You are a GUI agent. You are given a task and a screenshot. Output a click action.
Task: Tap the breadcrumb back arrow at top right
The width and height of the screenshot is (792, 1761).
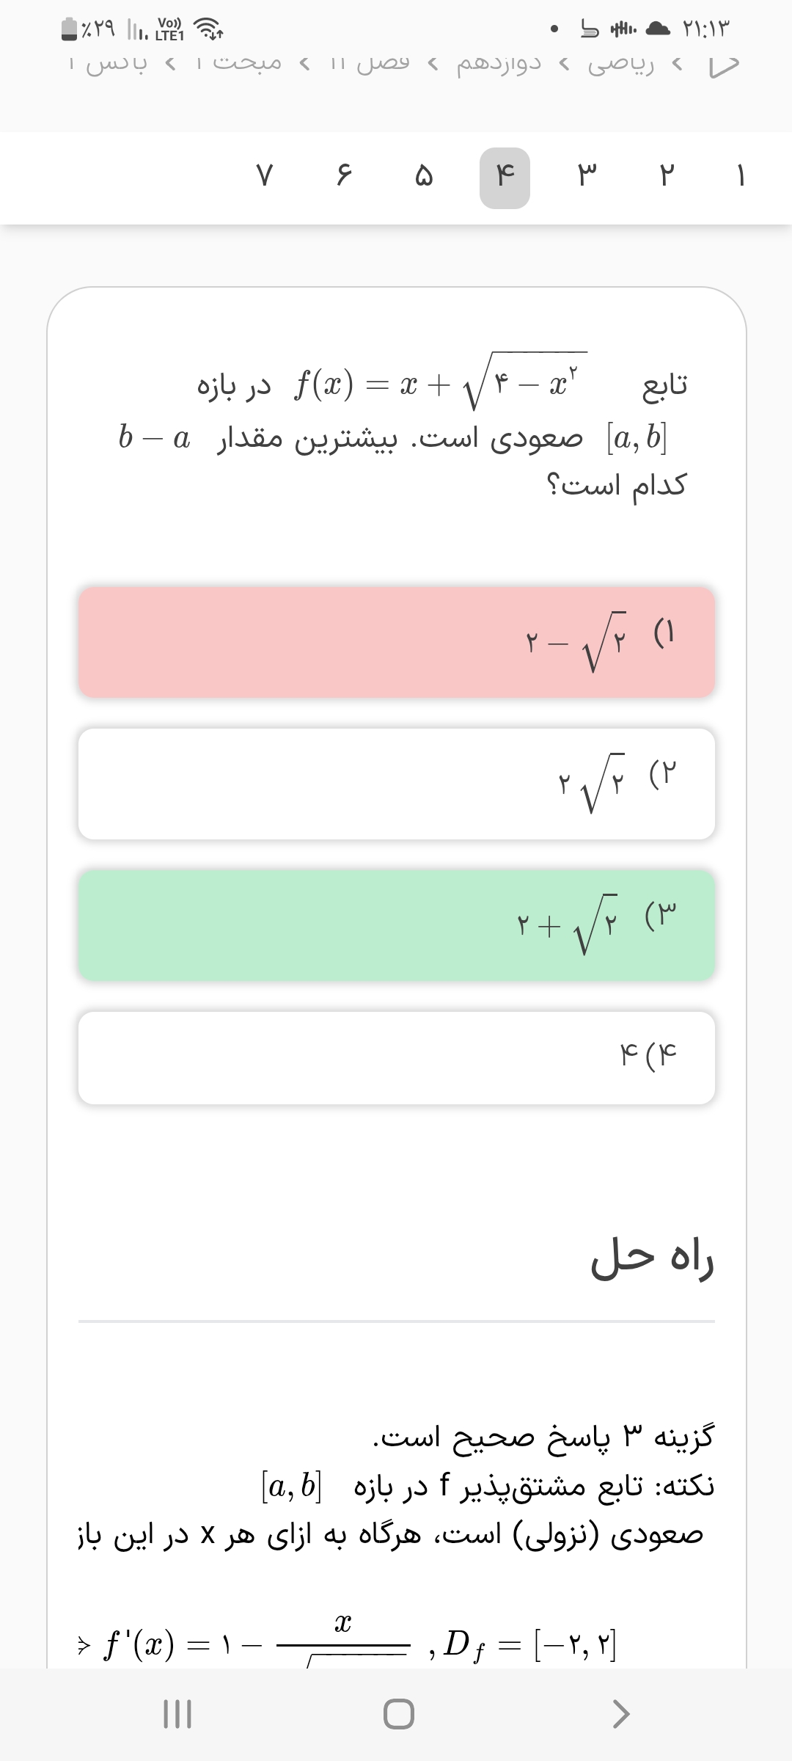(722, 65)
